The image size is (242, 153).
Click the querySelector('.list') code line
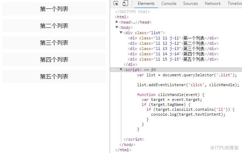click(187, 75)
